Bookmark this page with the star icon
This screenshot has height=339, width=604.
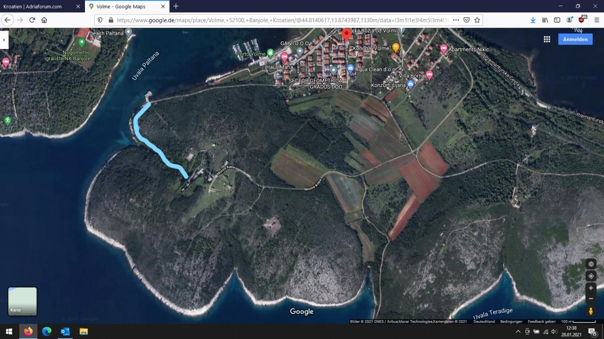tap(477, 20)
